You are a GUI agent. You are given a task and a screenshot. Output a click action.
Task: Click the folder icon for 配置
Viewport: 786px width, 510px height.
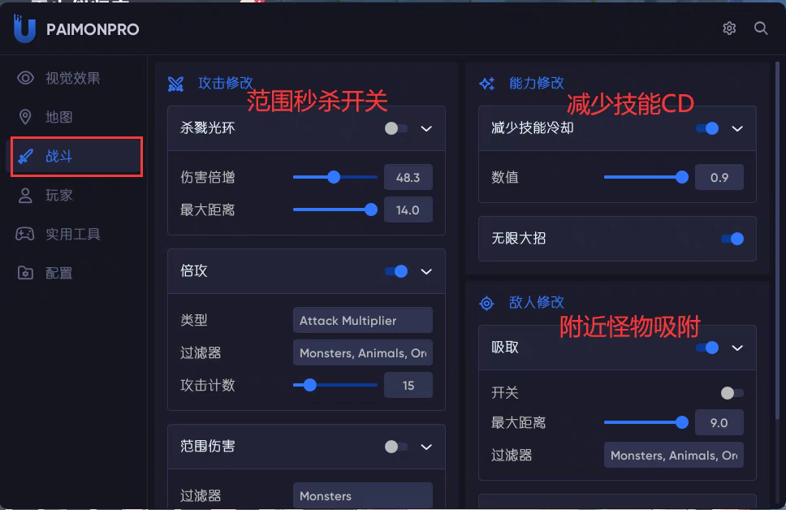coord(25,273)
